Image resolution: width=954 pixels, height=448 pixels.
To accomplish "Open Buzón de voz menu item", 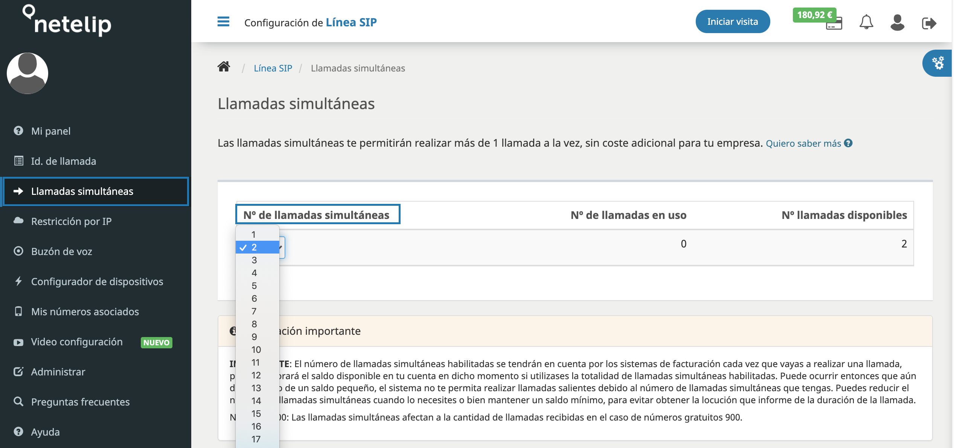I will click(96, 251).
